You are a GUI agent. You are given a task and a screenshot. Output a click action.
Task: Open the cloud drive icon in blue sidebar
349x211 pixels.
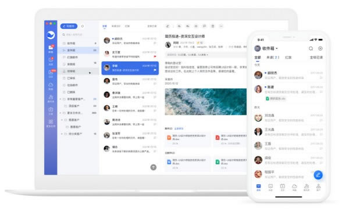pyautogui.click(x=51, y=85)
